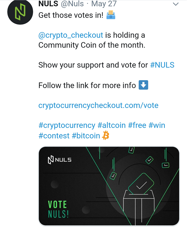Click the May 27 tweet date

104,4
